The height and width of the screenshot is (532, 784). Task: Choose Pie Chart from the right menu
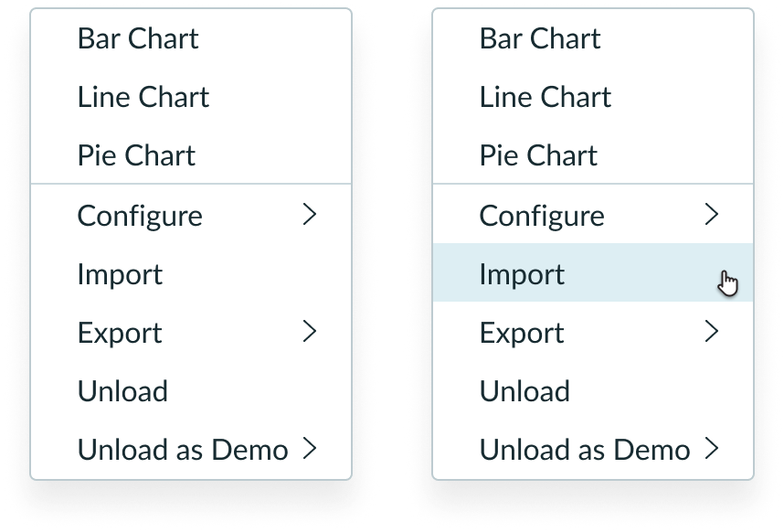pos(538,155)
